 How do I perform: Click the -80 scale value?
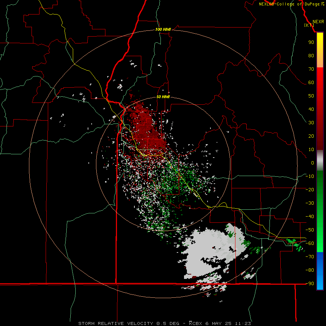[x=310, y=270]
